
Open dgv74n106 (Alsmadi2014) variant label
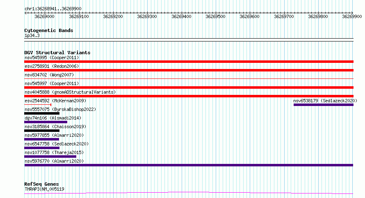[x=53, y=118]
